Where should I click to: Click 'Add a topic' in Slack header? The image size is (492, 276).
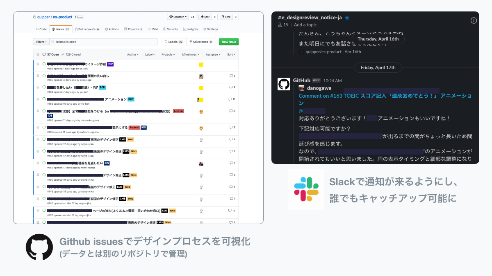[x=305, y=25]
